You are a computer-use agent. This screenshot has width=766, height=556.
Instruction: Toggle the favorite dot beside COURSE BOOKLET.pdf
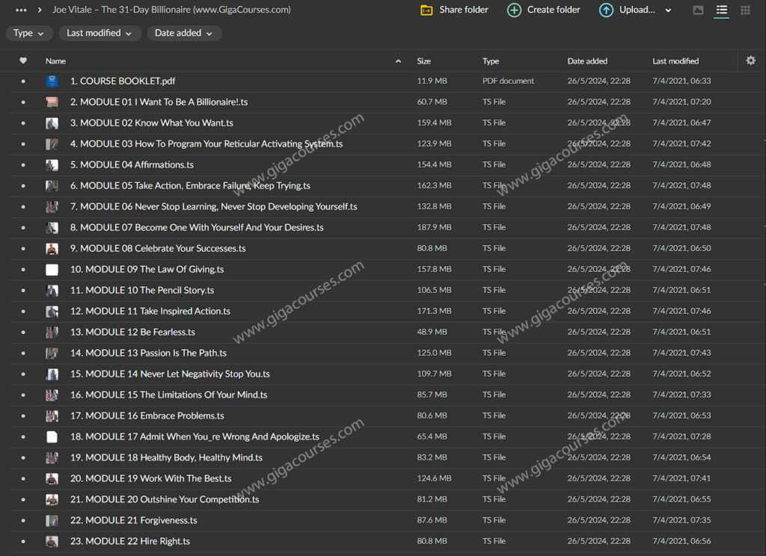point(23,81)
